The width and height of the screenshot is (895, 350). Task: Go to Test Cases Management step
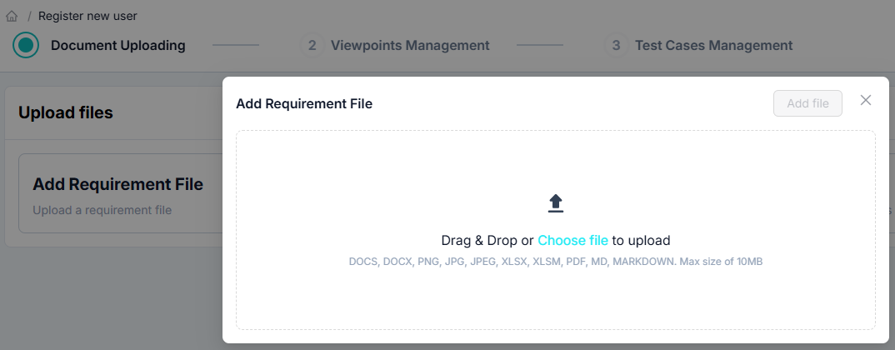[713, 46]
